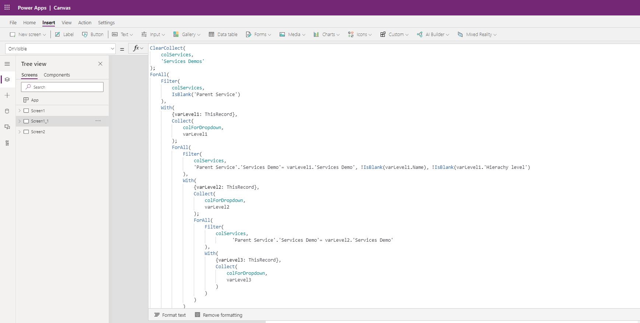Open the Media icon in left sidebar
This screenshot has width=640, height=323.
click(7, 127)
